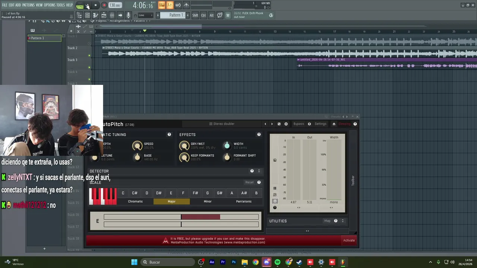477x268 pixels.
Task: Go to previous preset arrow in plugin
Action: point(265,124)
